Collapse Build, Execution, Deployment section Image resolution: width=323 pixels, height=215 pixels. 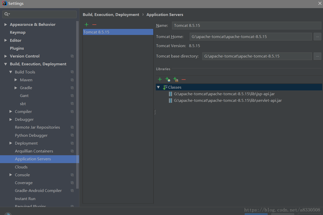click(x=6, y=64)
